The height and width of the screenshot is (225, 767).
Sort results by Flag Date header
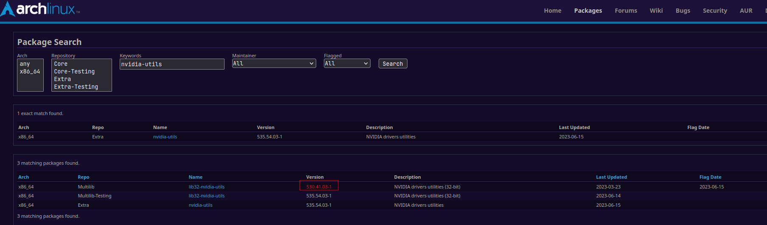coord(710,177)
